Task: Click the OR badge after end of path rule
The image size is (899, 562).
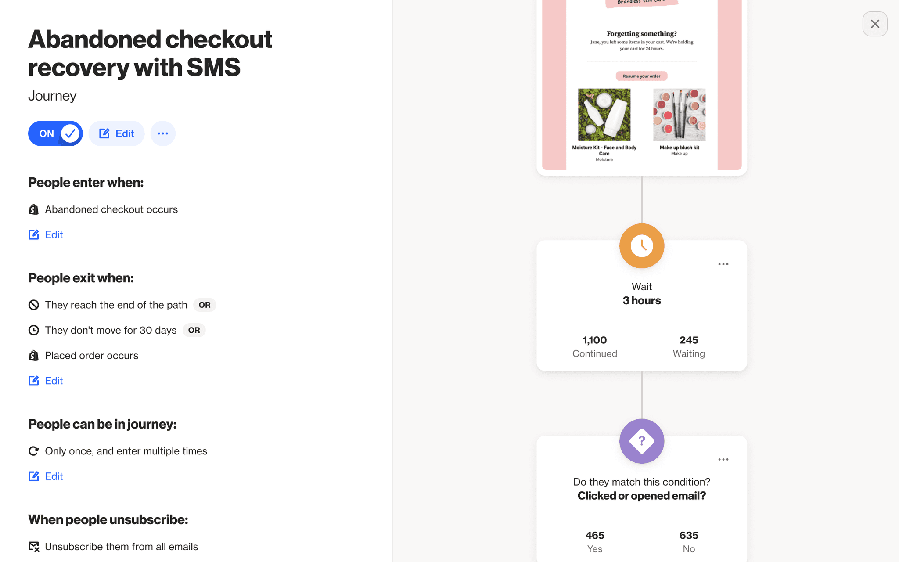Action: [204, 305]
